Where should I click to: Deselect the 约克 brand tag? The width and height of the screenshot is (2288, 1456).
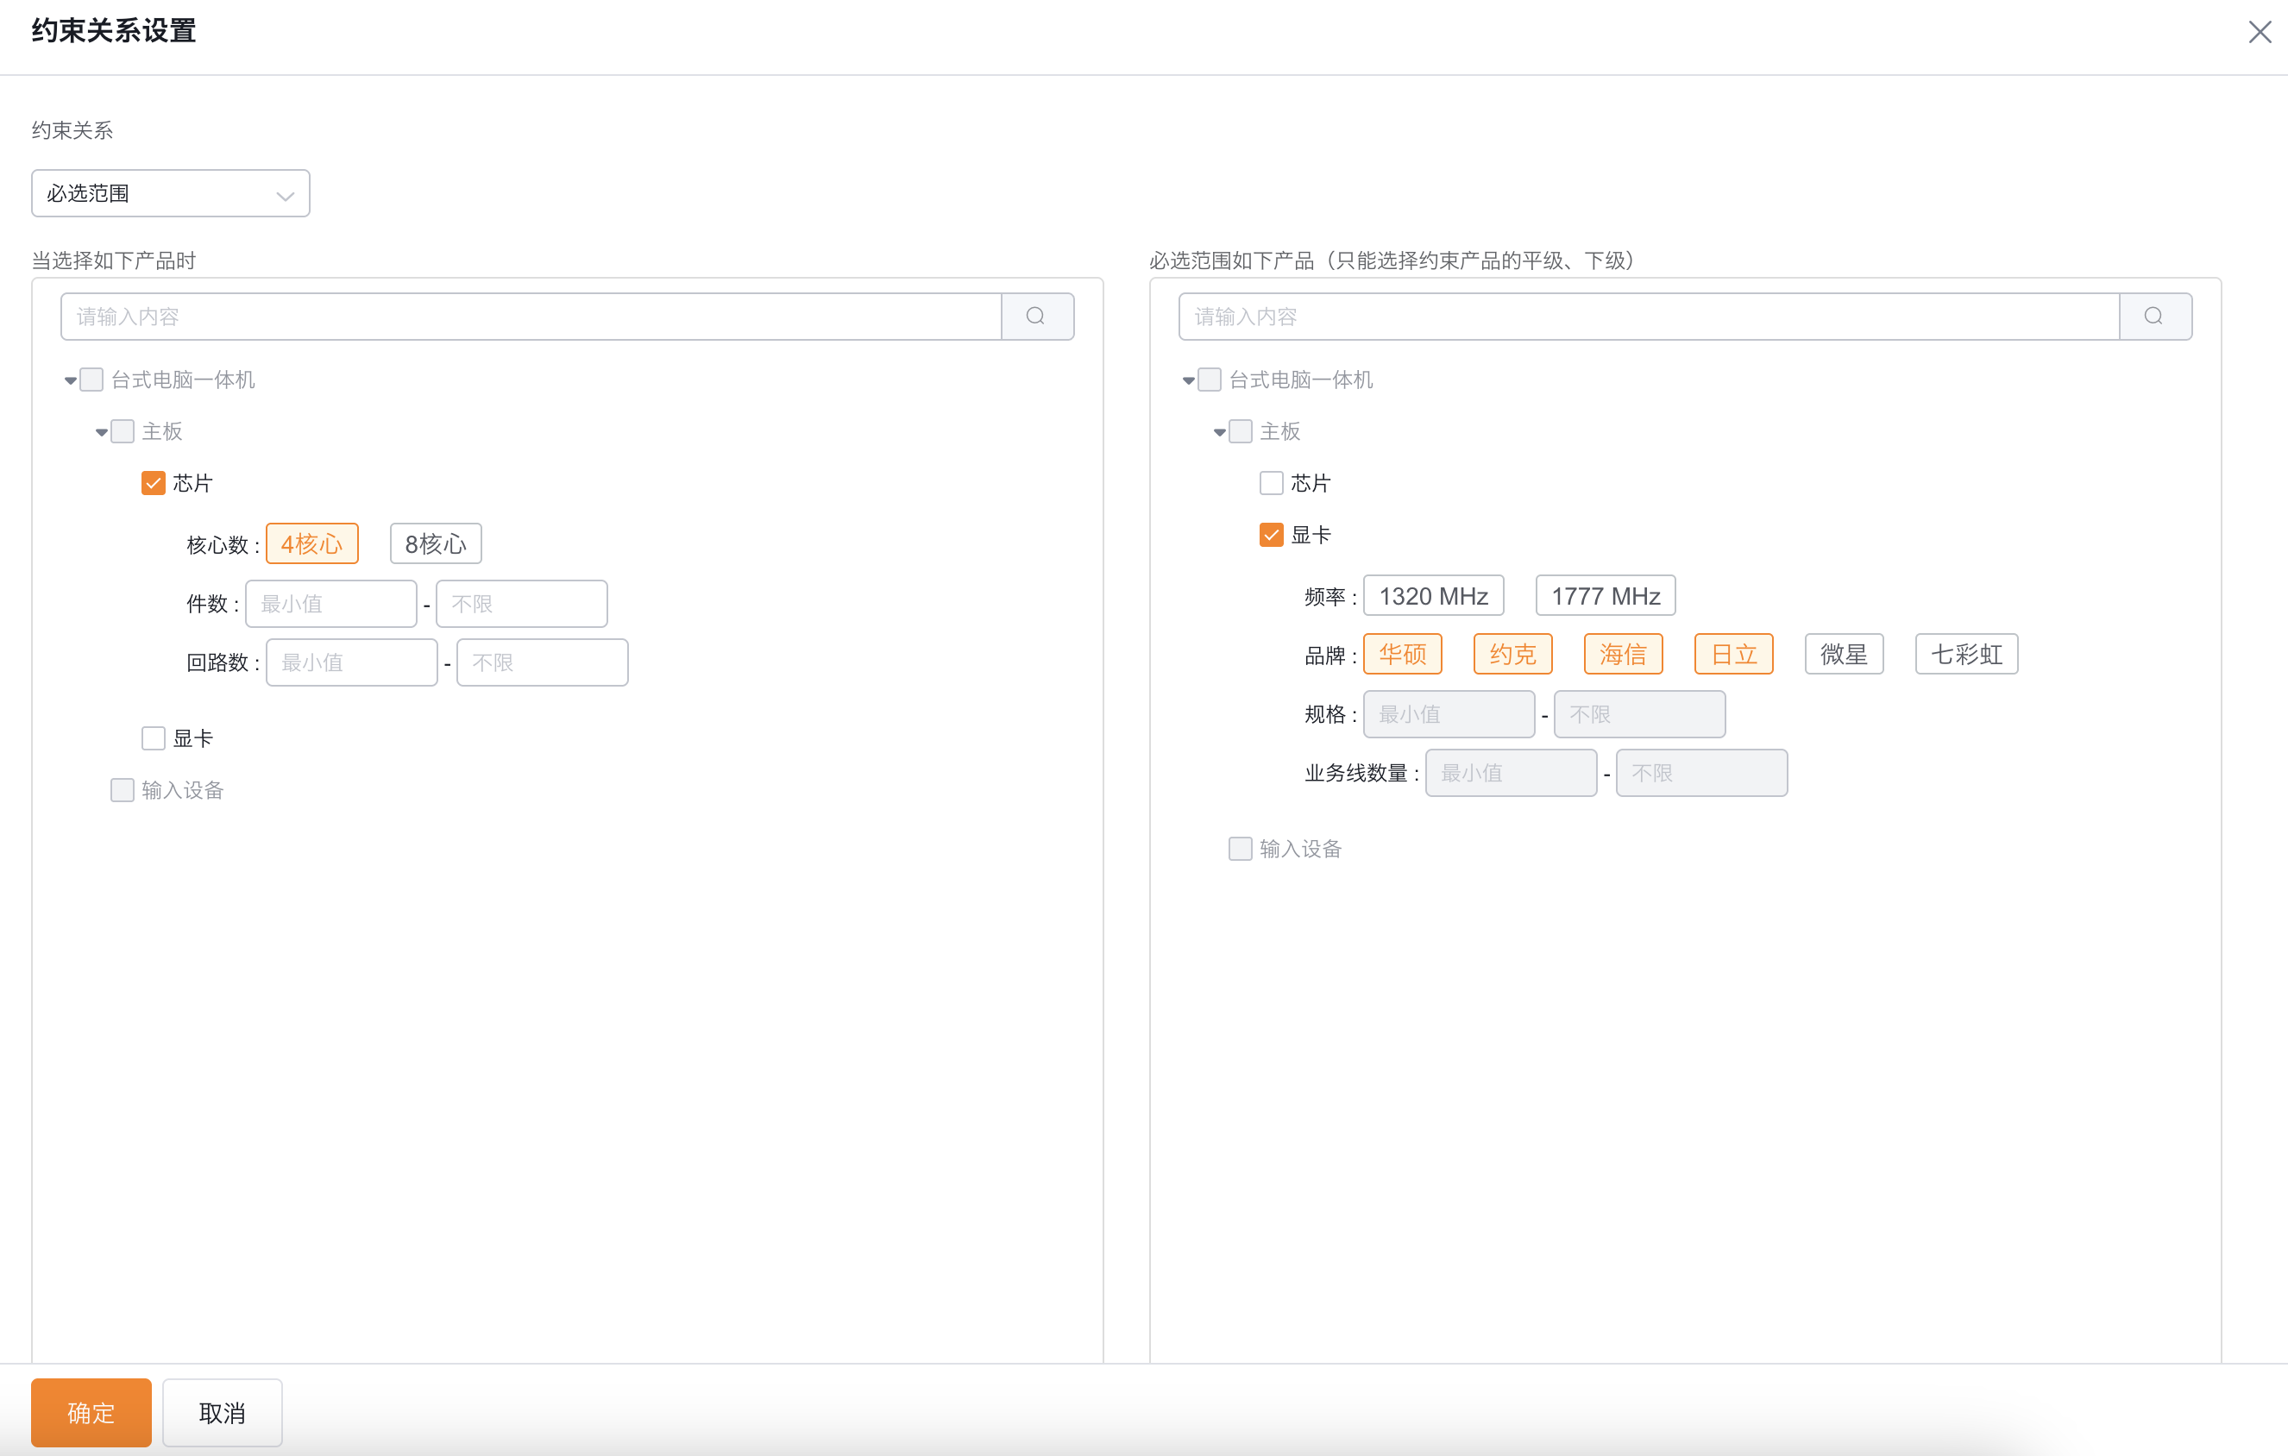[x=1512, y=655]
